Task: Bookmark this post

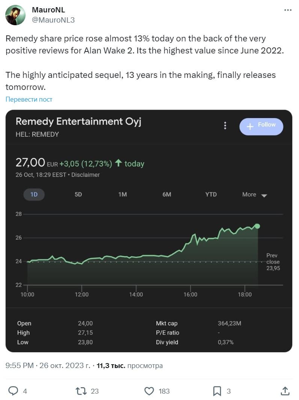Action: pos(217,391)
